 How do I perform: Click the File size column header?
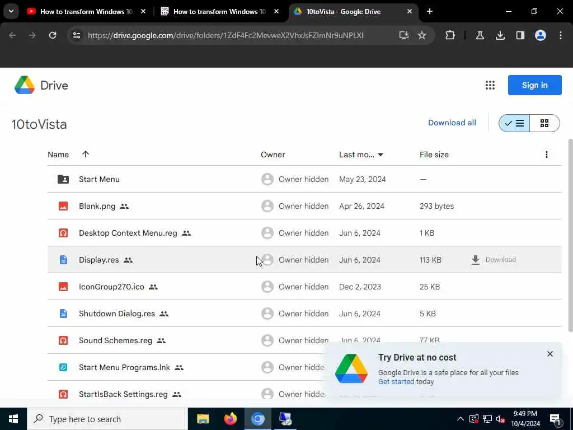pyautogui.click(x=434, y=155)
